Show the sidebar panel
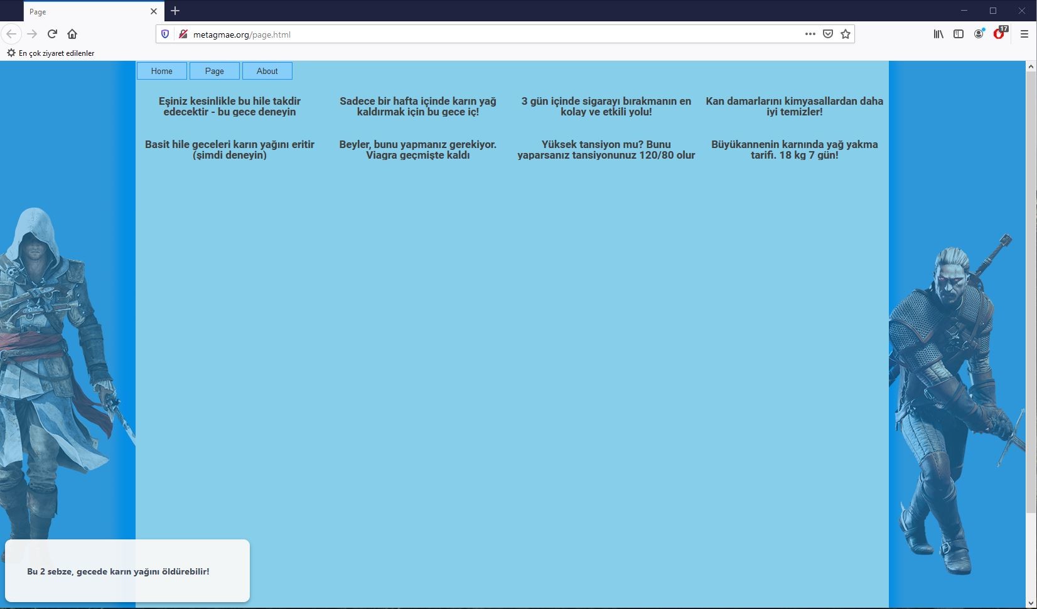Screen dimensions: 1037x609 tap(959, 34)
